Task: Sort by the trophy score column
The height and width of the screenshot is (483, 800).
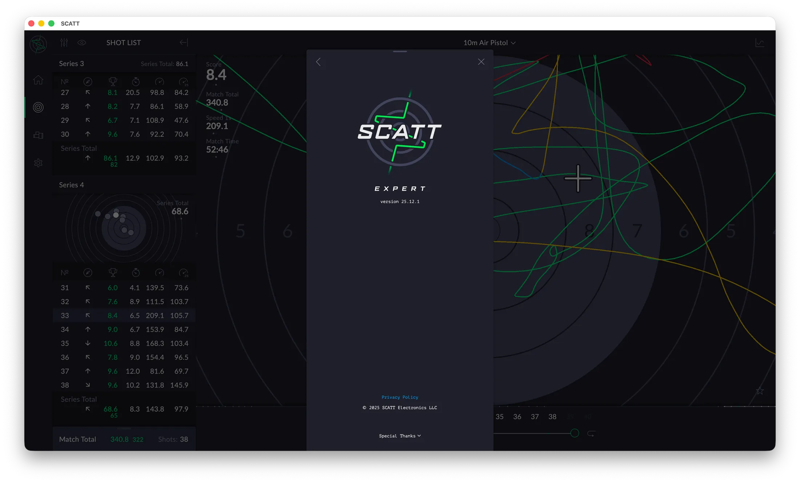Action: point(113,272)
